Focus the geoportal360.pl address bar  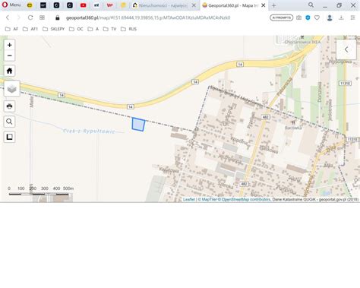(148, 17)
